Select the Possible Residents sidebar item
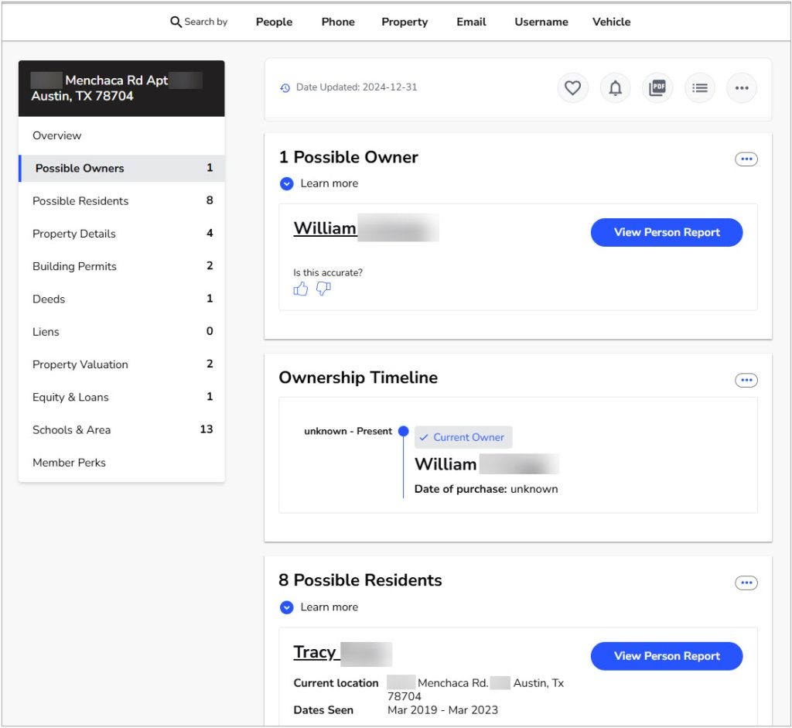The width and height of the screenshot is (792, 728). 80,200
